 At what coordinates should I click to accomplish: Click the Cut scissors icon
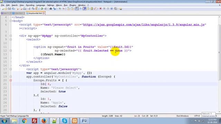[x=29, y=9]
